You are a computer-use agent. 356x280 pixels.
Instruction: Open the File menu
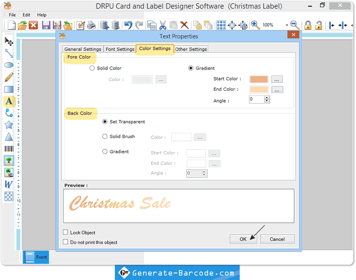click(x=12, y=15)
